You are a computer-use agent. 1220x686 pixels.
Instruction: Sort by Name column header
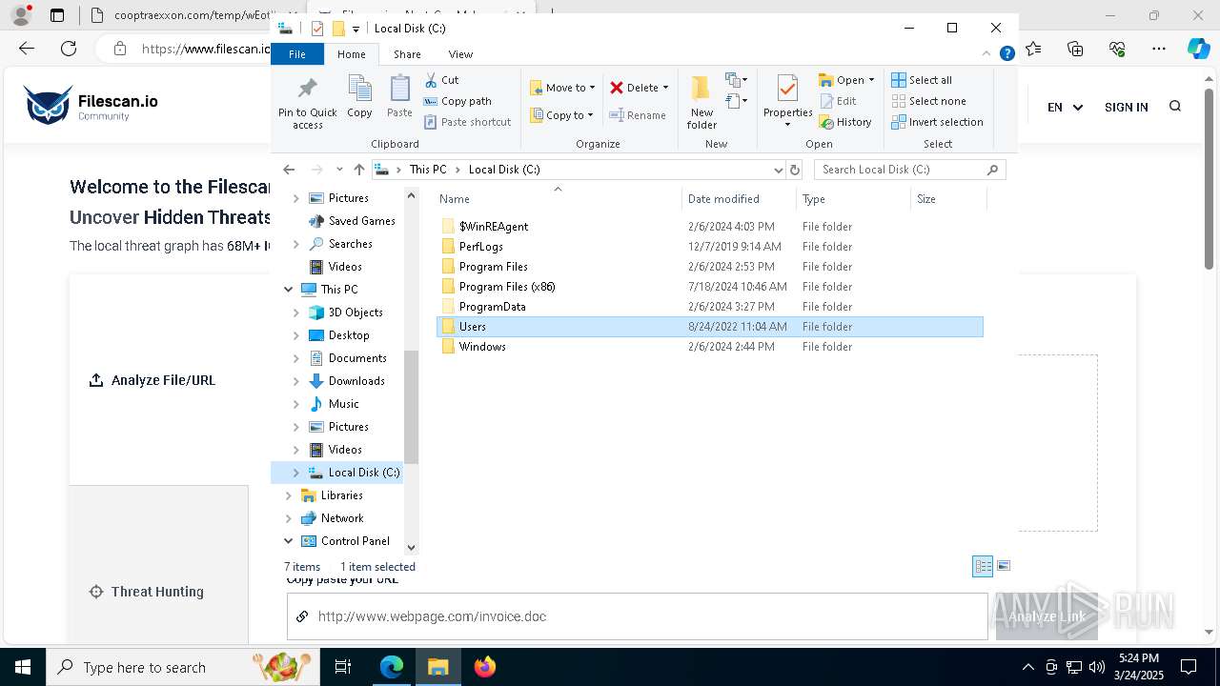[x=558, y=199]
